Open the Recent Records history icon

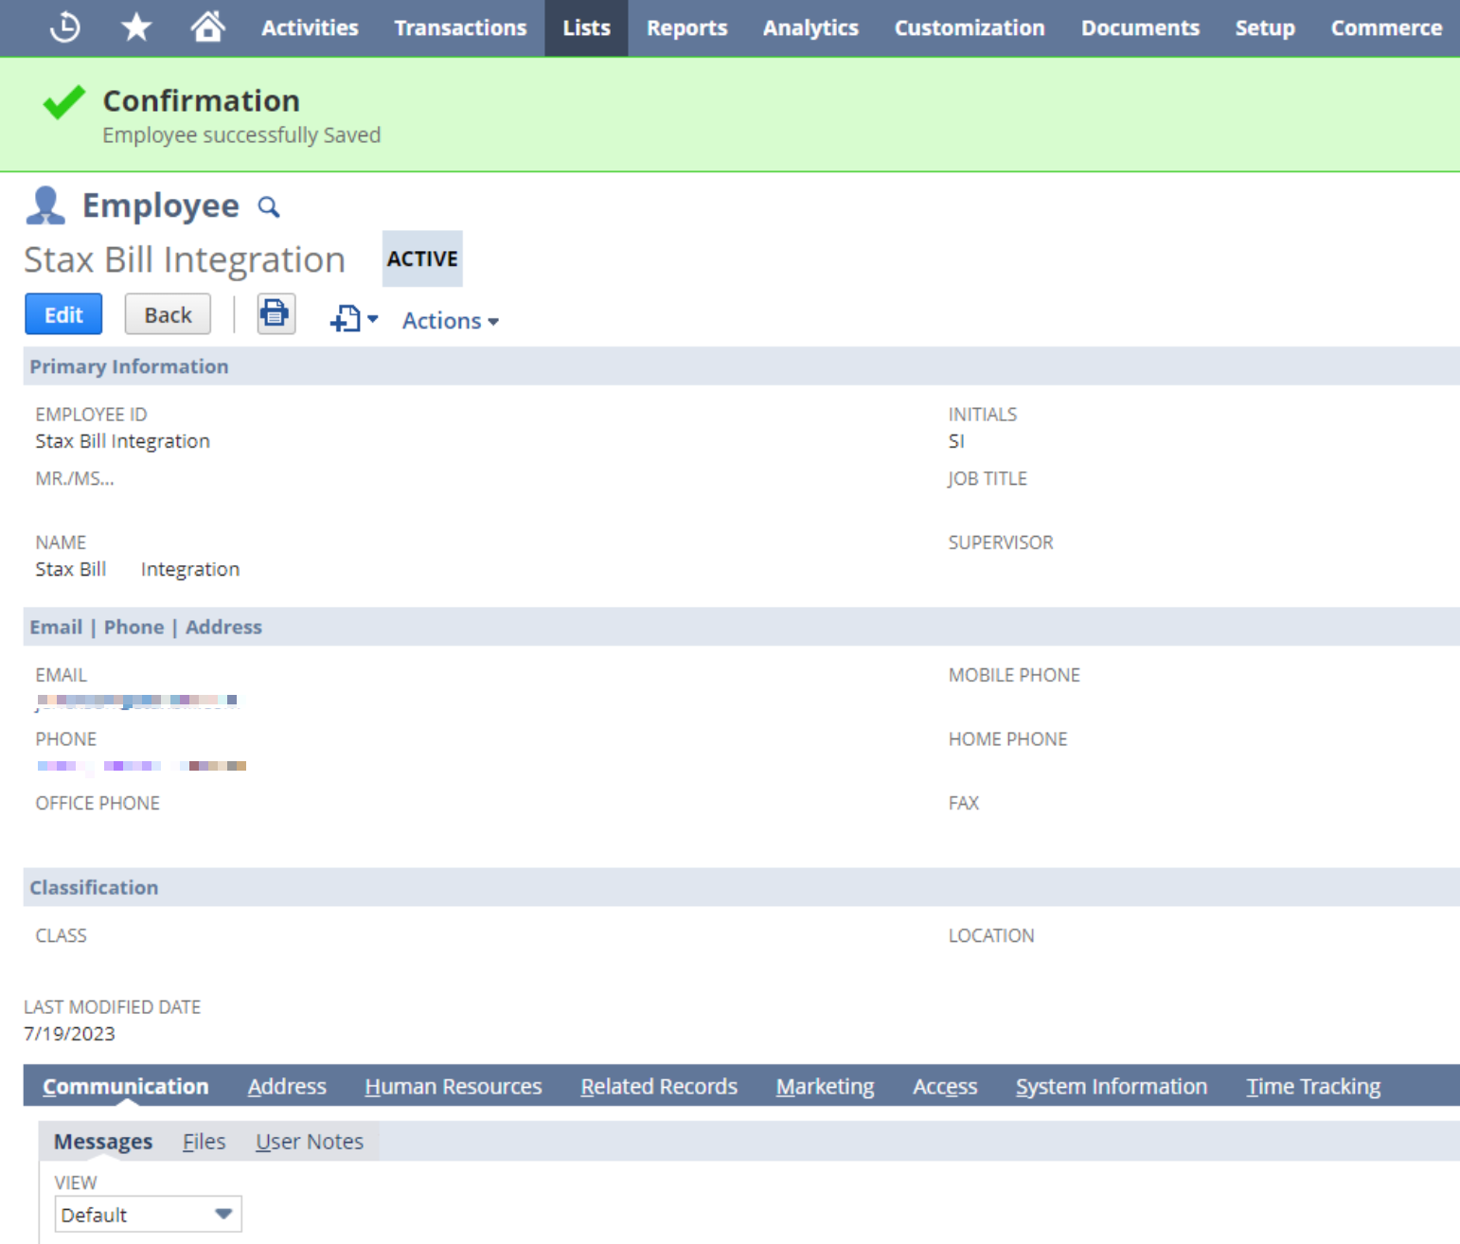point(64,27)
